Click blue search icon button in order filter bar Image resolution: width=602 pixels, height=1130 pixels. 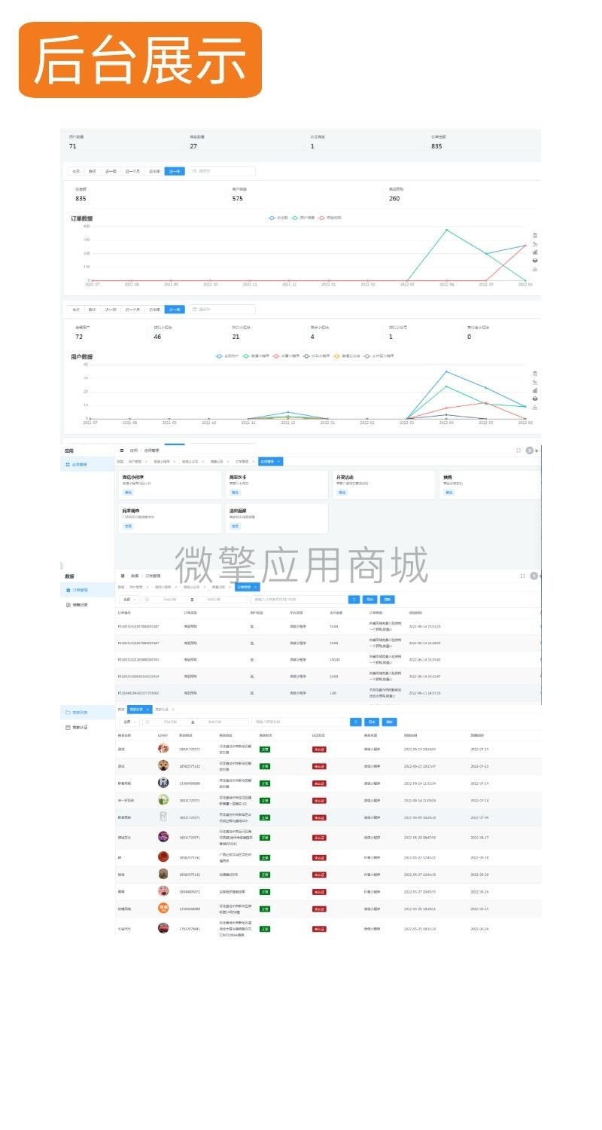pos(354,600)
